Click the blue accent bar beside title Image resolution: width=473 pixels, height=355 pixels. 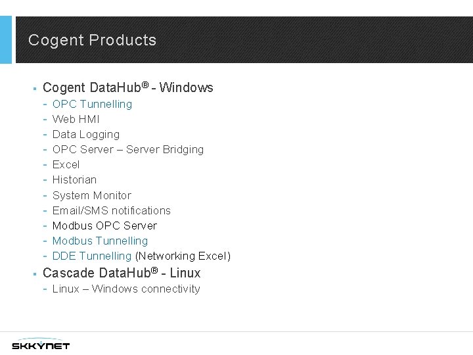(x=5, y=39)
